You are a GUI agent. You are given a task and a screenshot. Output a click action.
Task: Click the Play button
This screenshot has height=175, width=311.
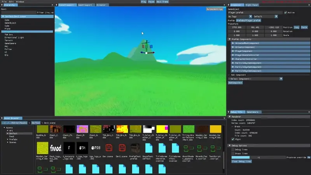[143, 2]
